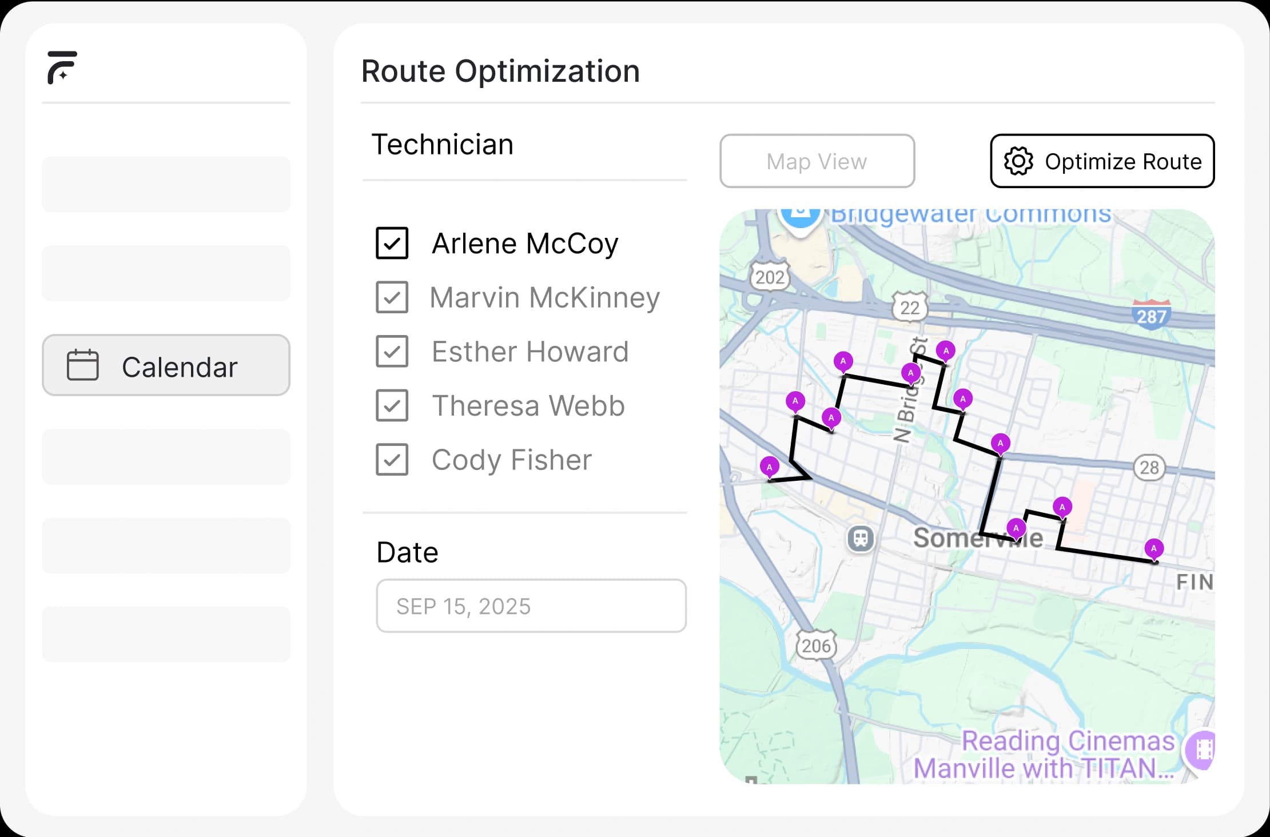This screenshot has width=1270, height=837.
Task: Select the route pin on N Bridge St
Action: tap(910, 373)
